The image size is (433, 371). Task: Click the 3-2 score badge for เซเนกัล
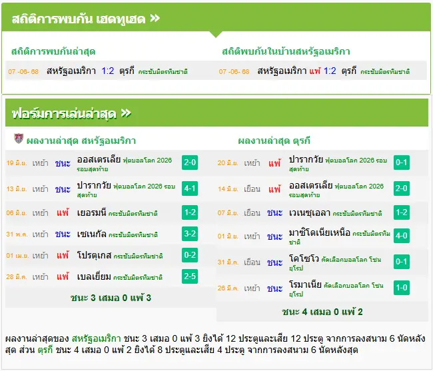click(x=190, y=234)
